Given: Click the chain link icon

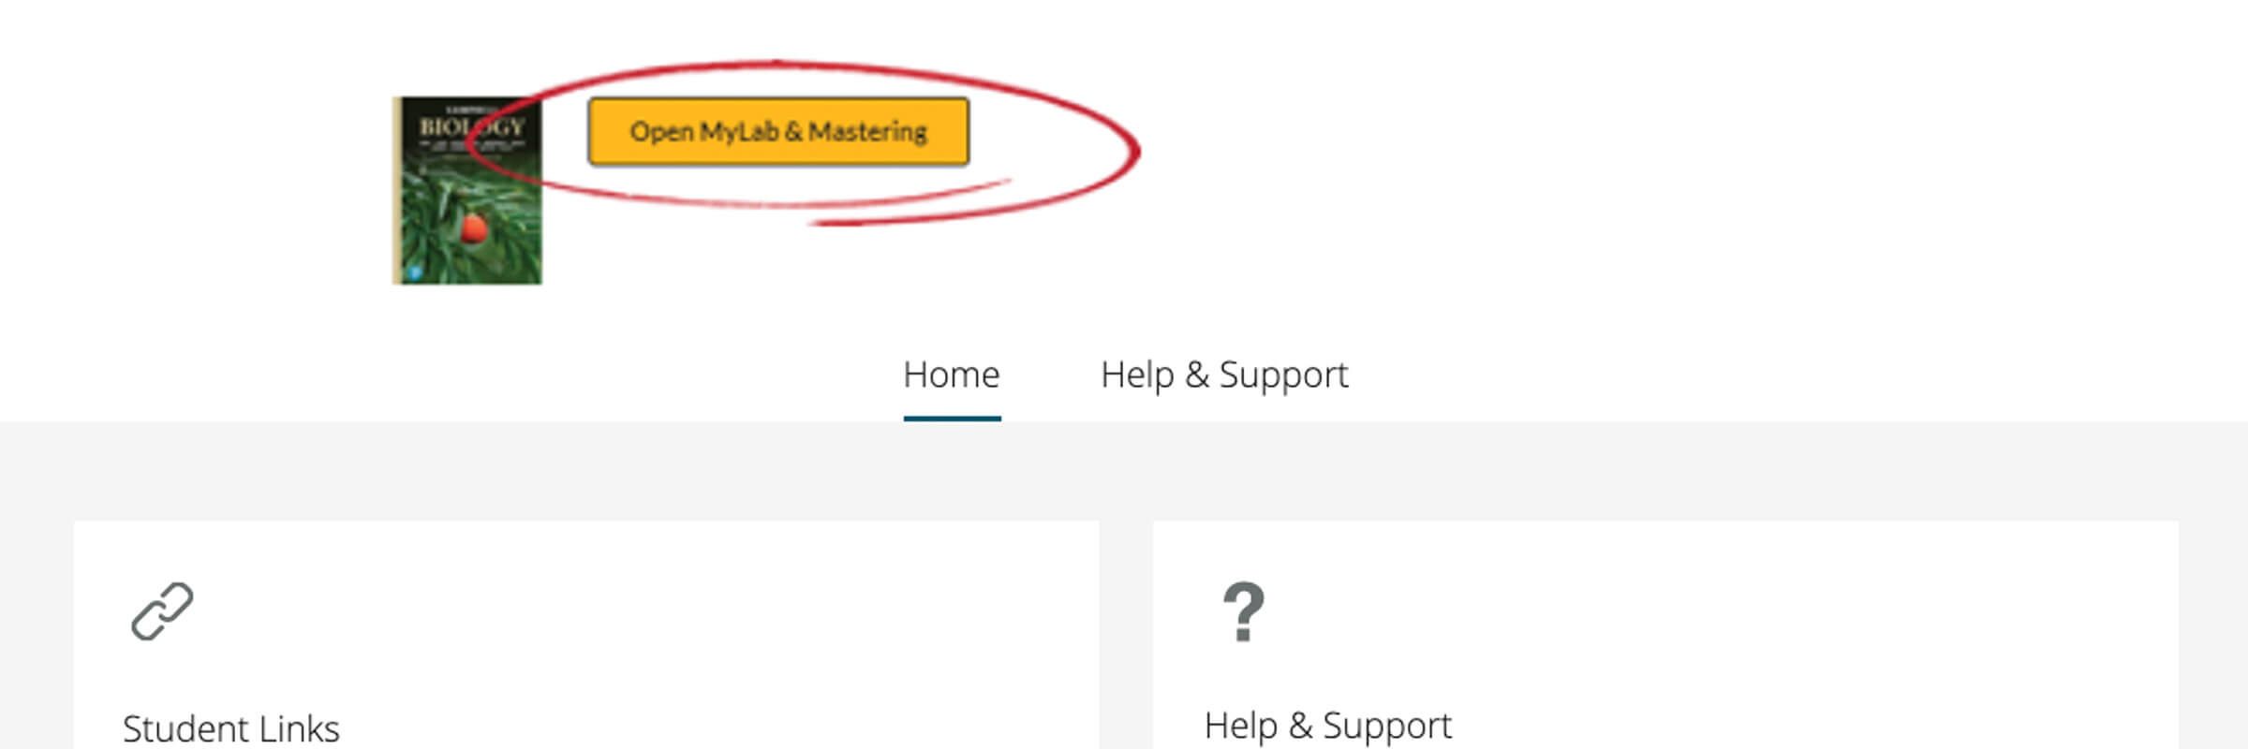Looking at the screenshot, I should tap(162, 612).
